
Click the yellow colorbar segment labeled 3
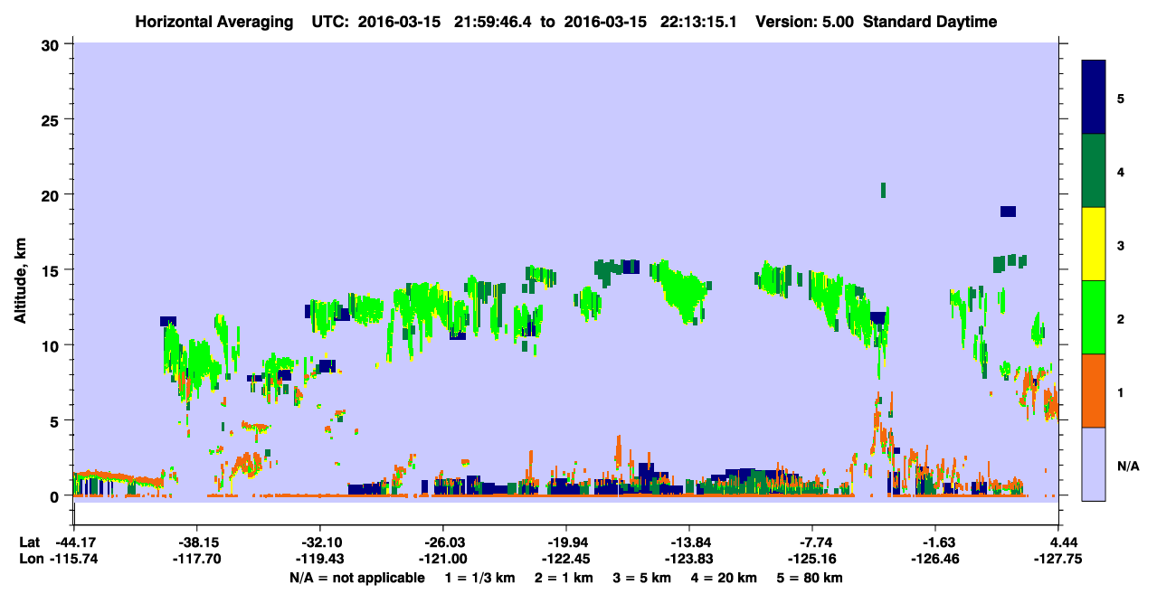click(x=1094, y=244)
